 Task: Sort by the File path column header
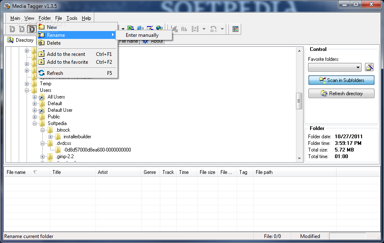pyautogui.click(x=295, y=172)
